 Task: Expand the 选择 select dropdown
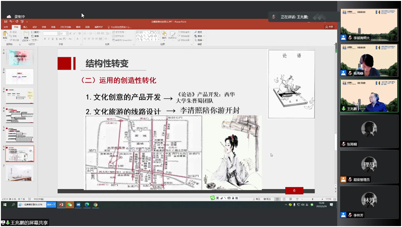click(x=199, y=40)
